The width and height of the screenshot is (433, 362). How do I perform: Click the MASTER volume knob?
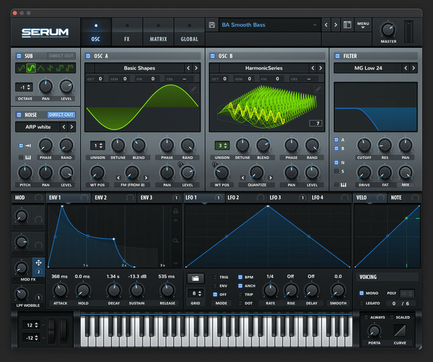(388, 30)
